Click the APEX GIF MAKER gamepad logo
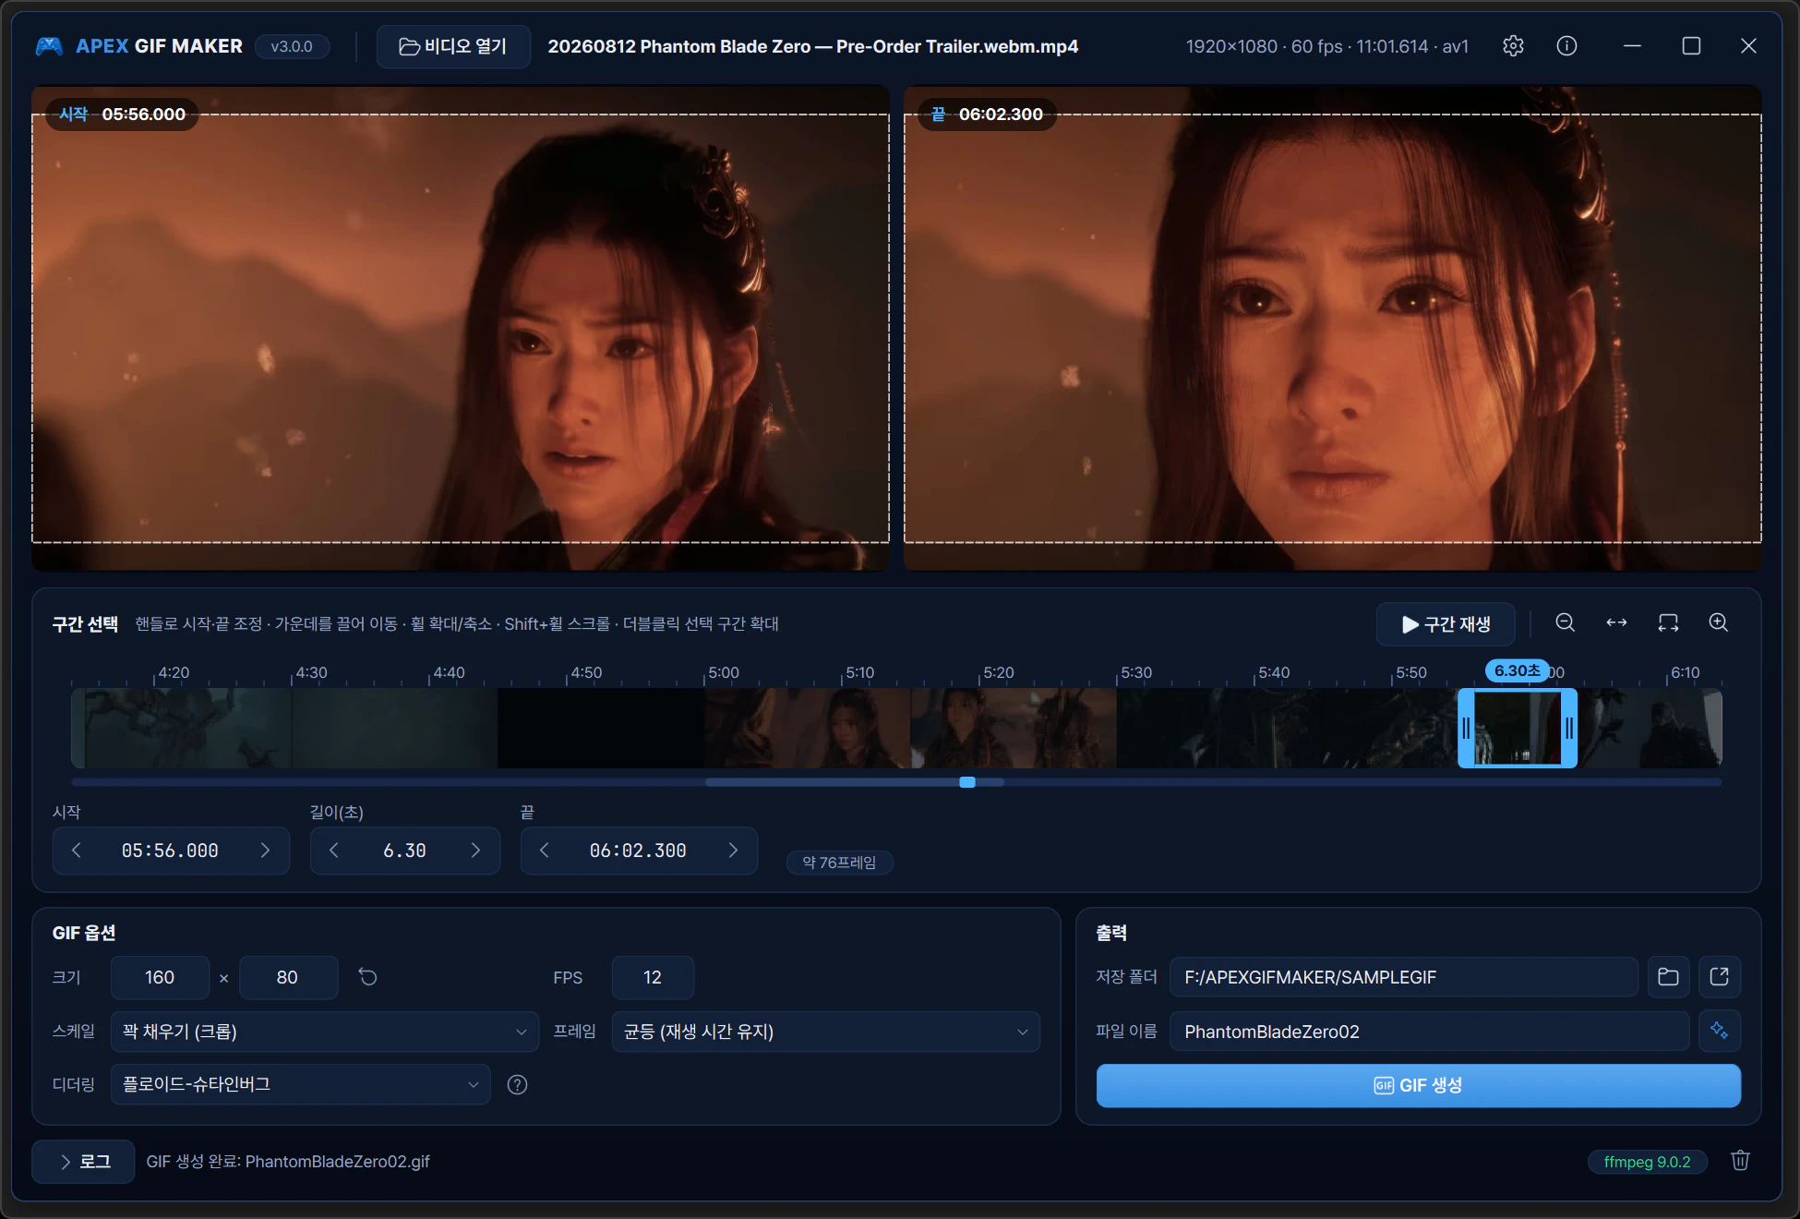The width and height of the screenshot is (1800, 1219). pos(49,46)
